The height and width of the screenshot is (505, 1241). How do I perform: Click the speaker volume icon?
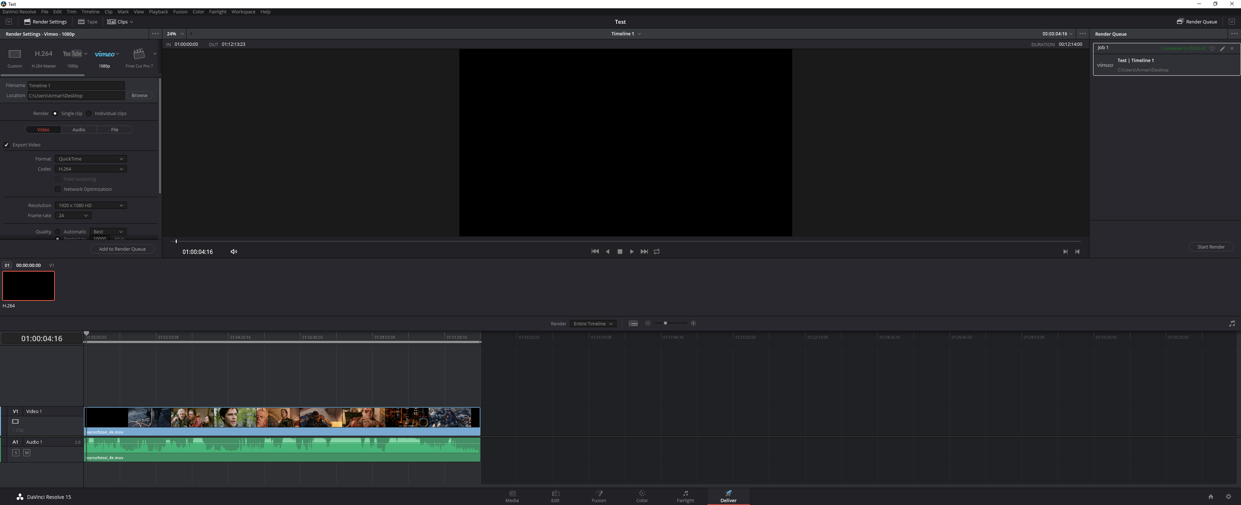(x=234, y=251)
